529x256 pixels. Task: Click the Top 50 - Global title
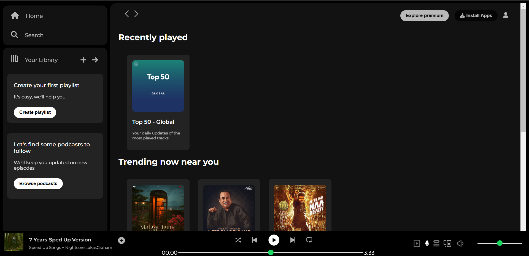tap(153, 122)
